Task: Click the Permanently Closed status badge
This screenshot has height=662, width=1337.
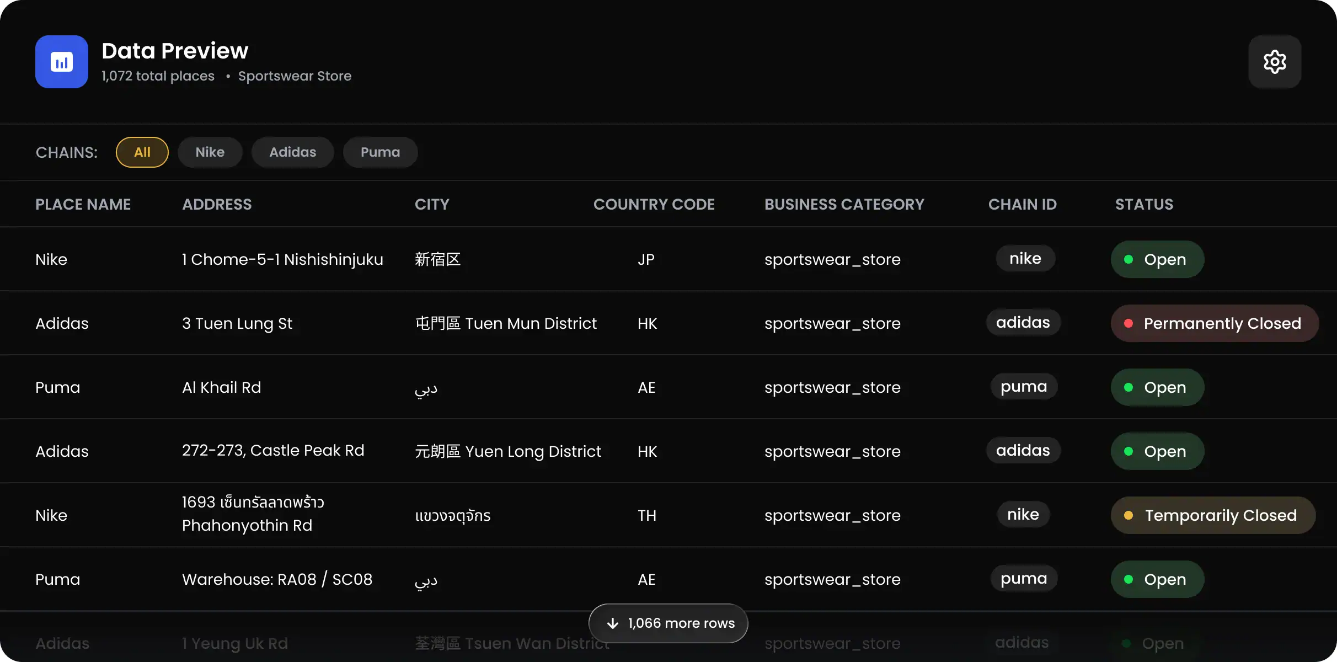Action: [x=1215, y=323]
